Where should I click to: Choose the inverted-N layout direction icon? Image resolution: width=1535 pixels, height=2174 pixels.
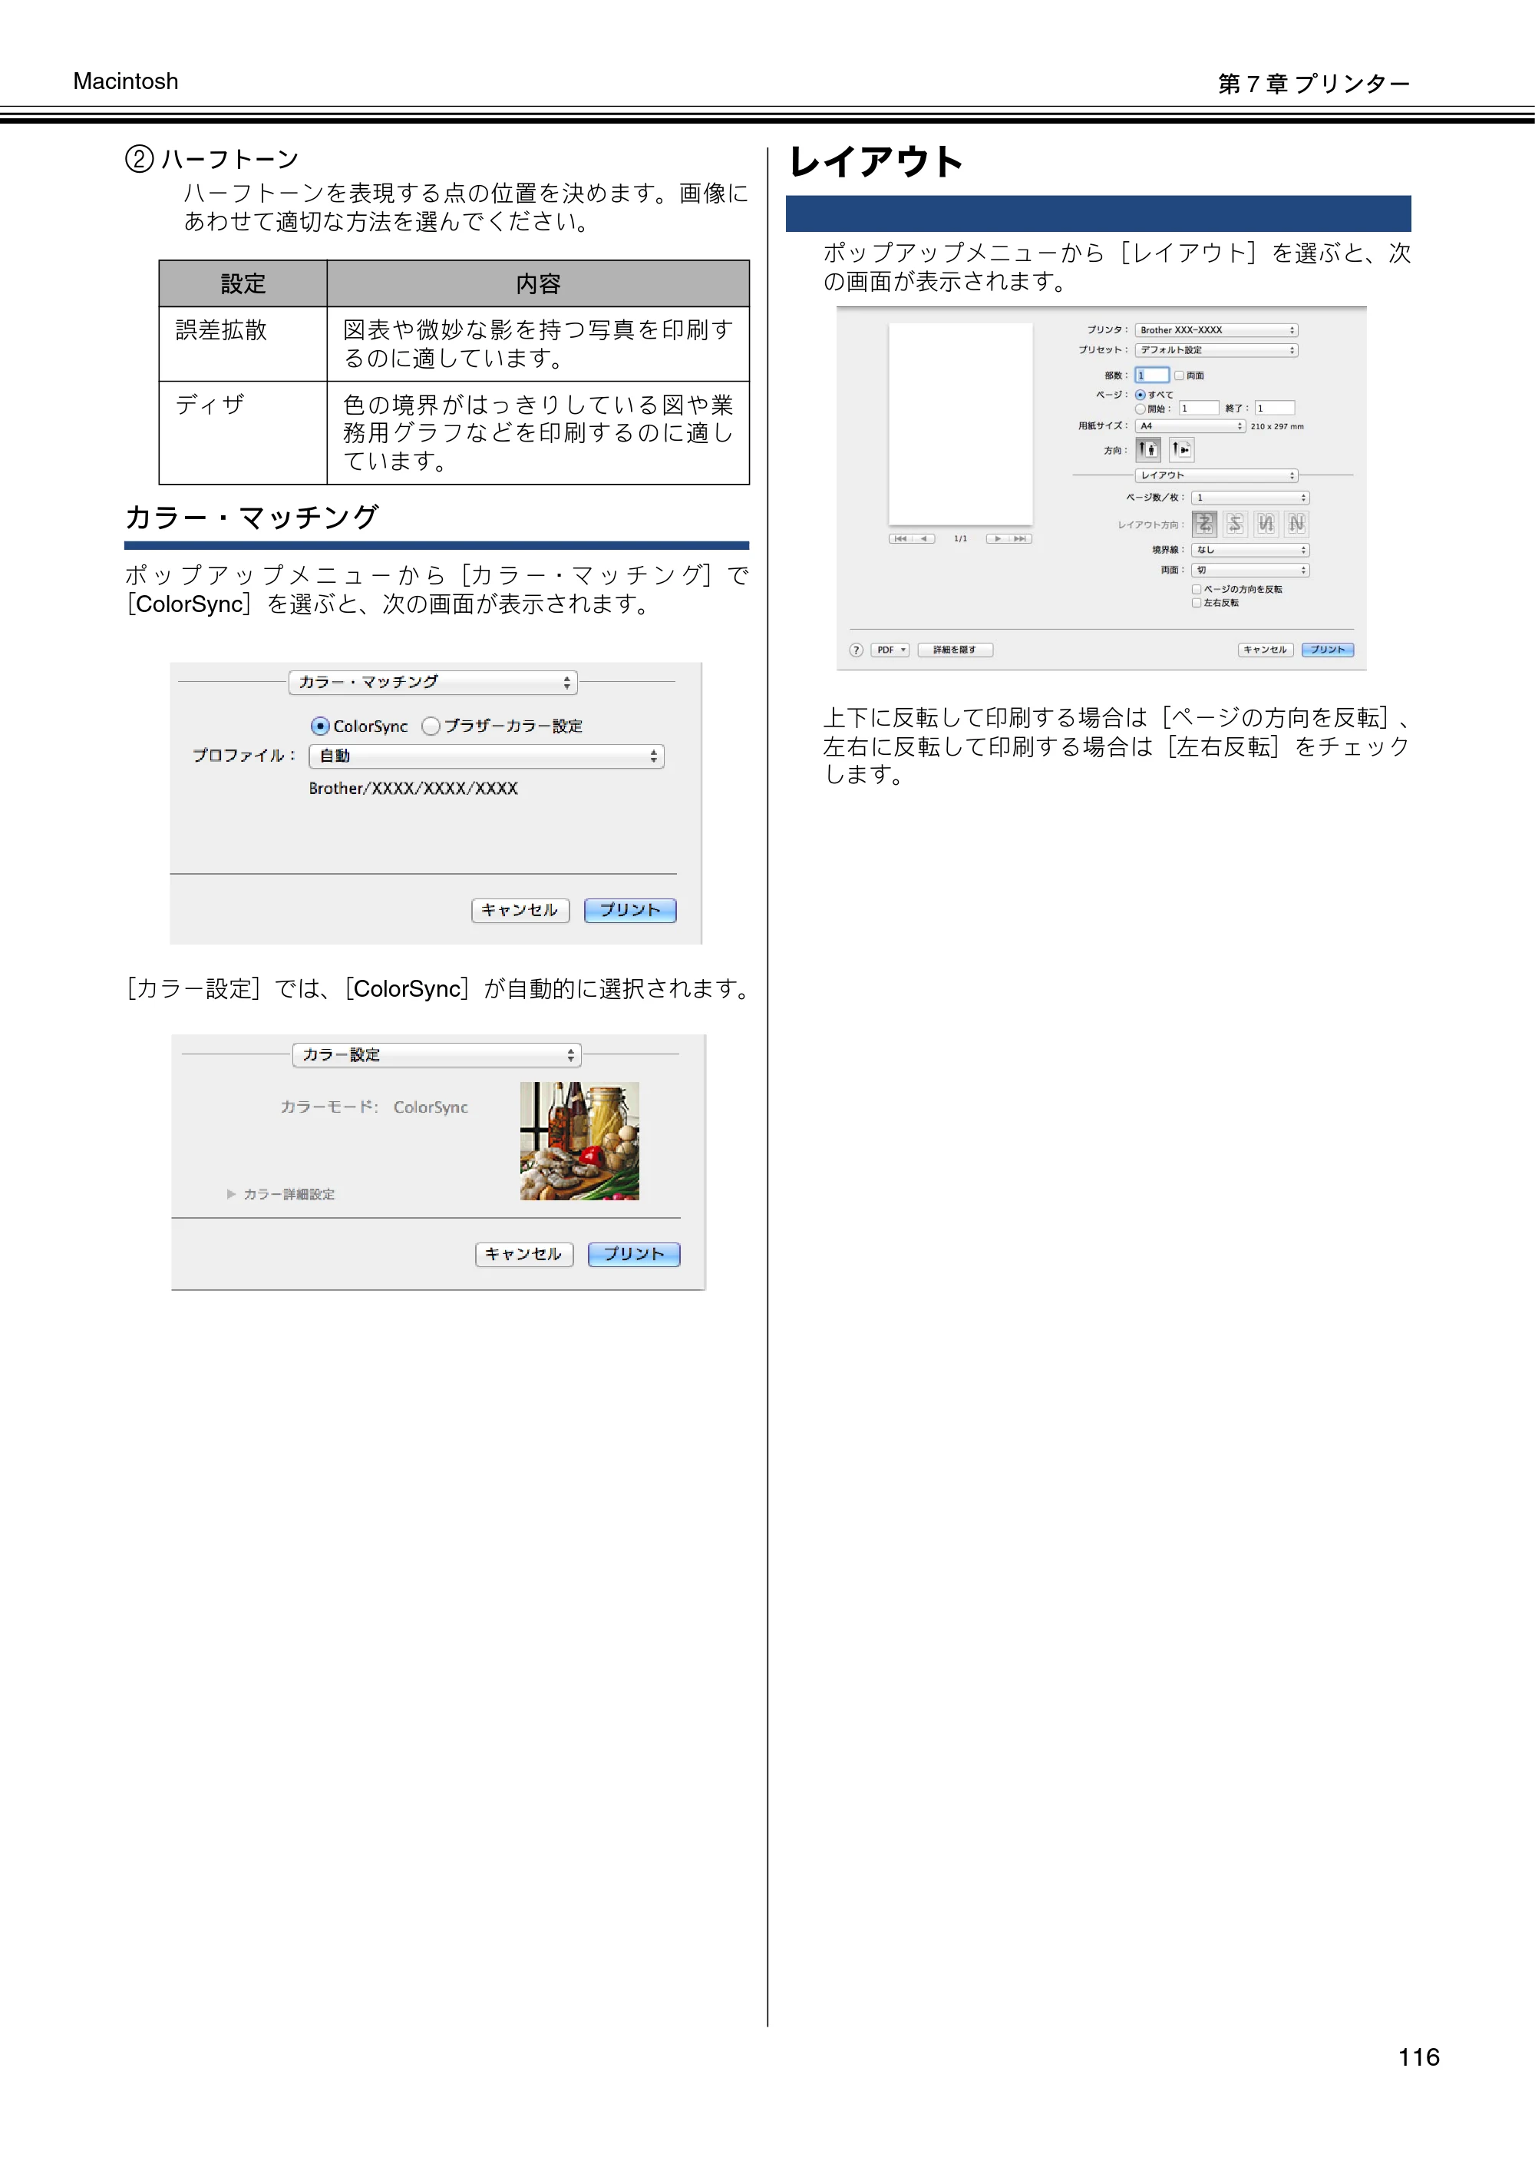pos(1266,524)
